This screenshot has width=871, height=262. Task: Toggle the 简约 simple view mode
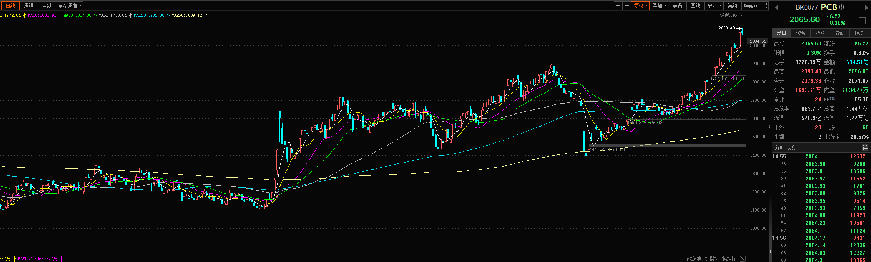(x=732, y=6)
